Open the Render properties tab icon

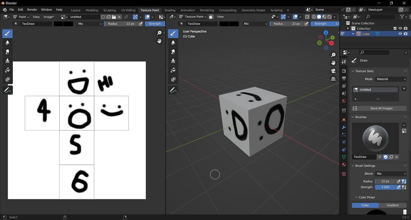(344, 71)
